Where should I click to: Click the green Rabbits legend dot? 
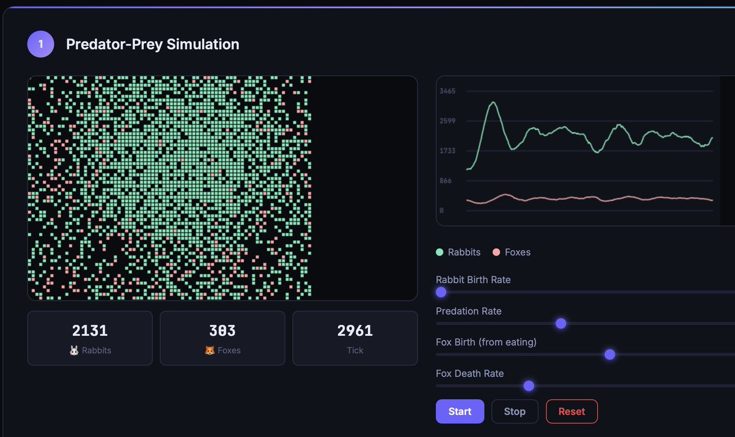coord(440,252)
